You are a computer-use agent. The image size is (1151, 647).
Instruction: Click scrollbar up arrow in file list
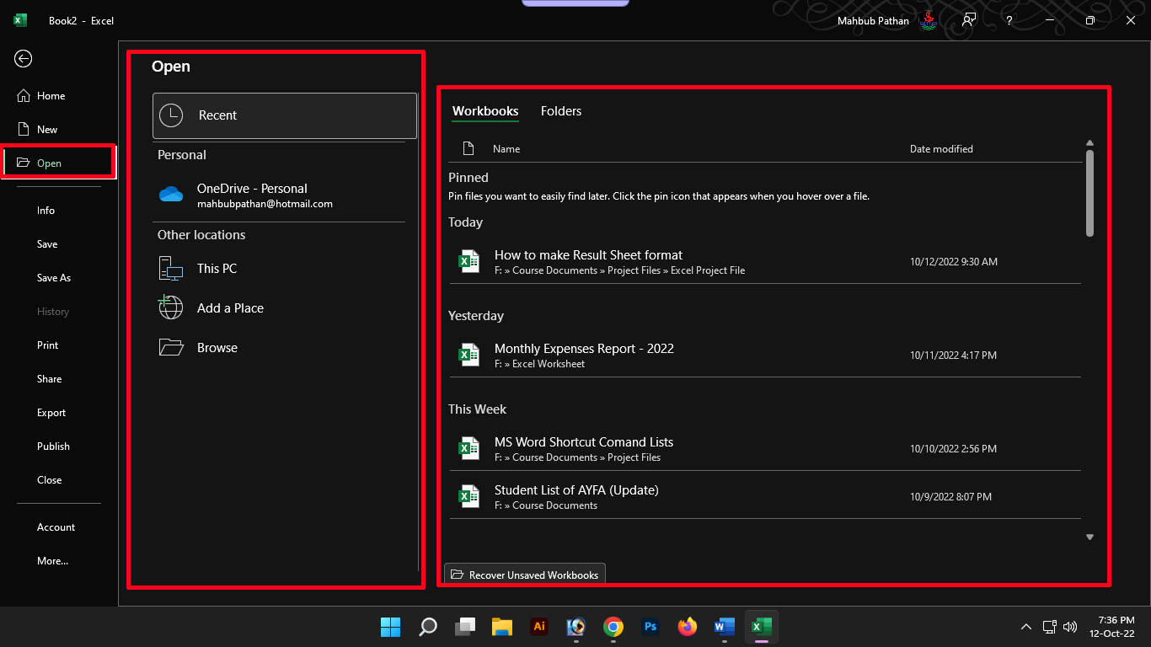point(1089,143)
